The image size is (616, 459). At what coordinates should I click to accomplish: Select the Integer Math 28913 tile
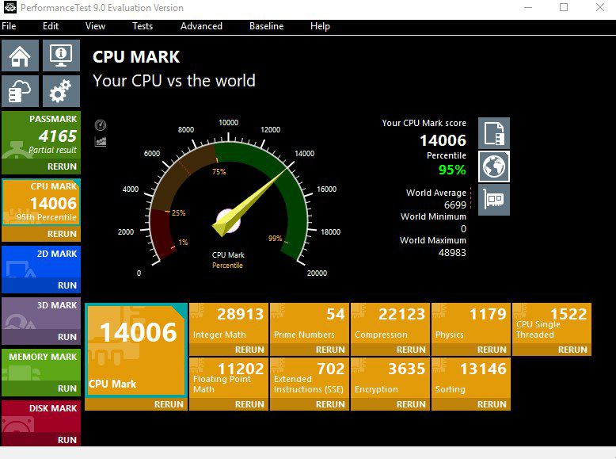pos(229,323)
